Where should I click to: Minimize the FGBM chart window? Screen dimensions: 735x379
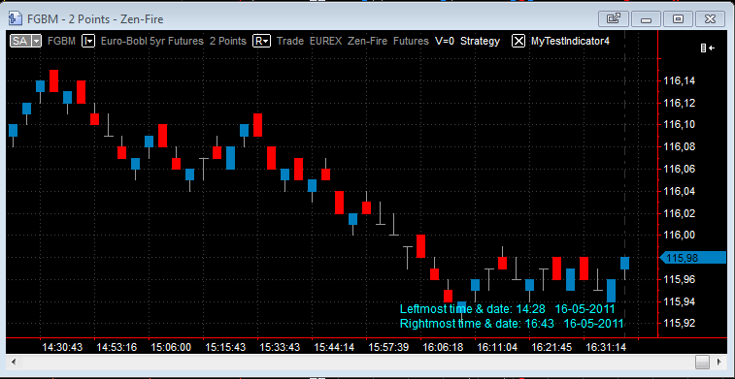(x=646, y=18)
